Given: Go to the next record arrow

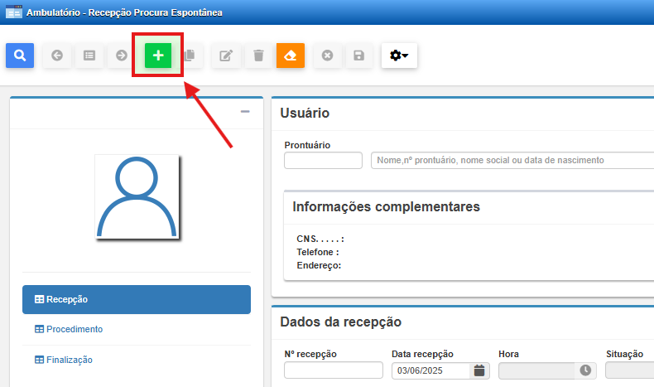Looking at the screenshot, I should tap(122, 56).
